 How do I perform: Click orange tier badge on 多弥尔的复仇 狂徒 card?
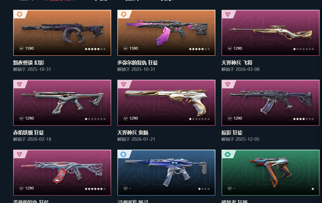(x=124, y=14)
